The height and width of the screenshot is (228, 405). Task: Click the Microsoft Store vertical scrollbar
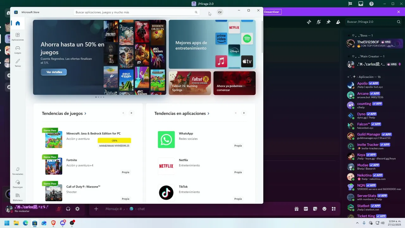pyautogui.click(x=262, y=36)
